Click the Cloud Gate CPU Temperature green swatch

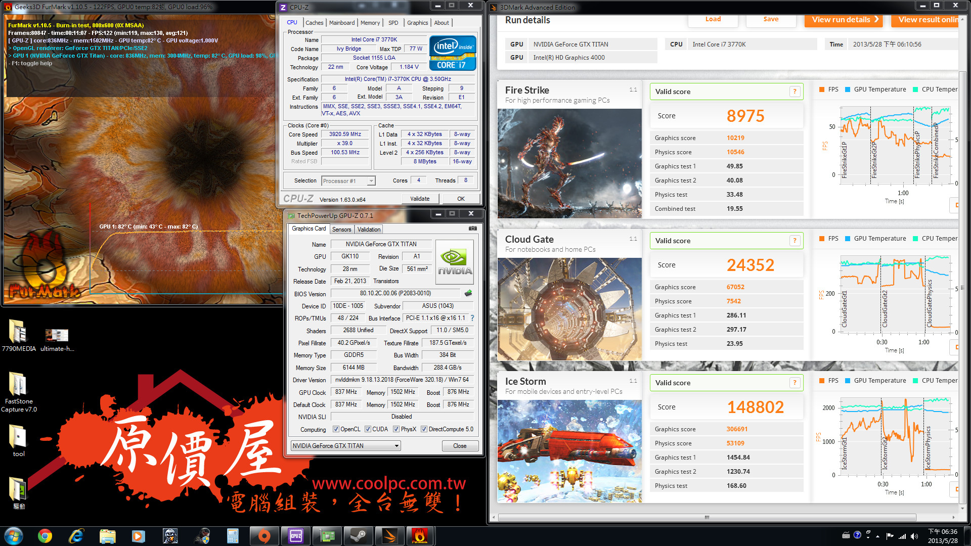(x=915, y=239)
